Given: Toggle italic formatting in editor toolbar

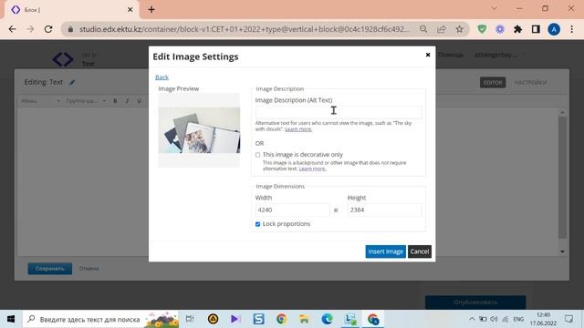Looking at the screenshot, I should click(x=127, y=101).
